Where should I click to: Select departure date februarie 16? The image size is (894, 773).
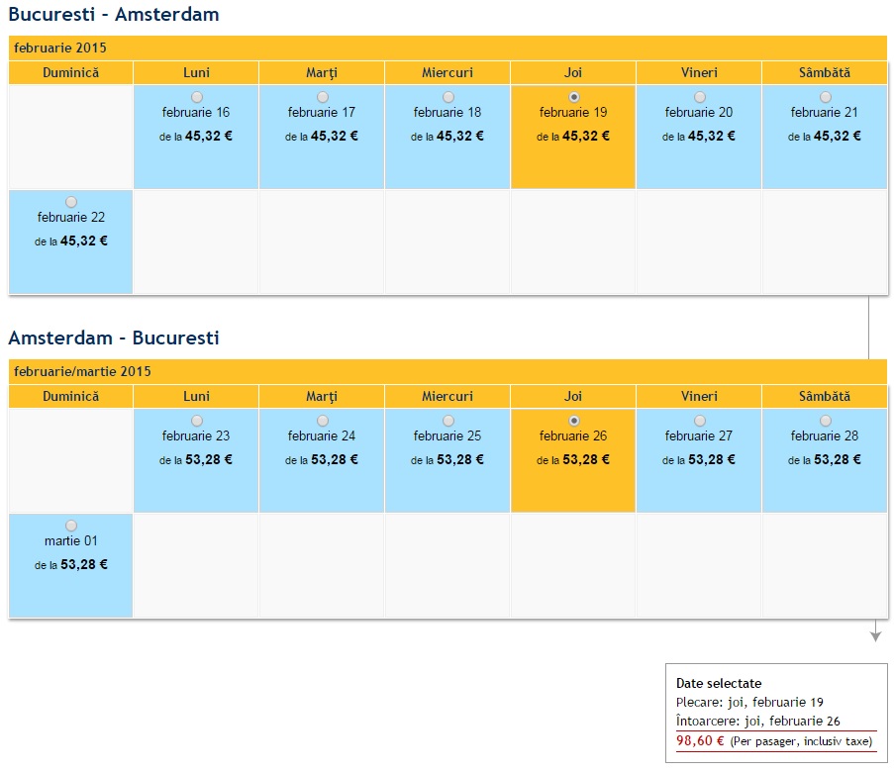pyautogui.click(x=197, y=97)
